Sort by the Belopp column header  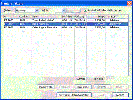(96, 17)
